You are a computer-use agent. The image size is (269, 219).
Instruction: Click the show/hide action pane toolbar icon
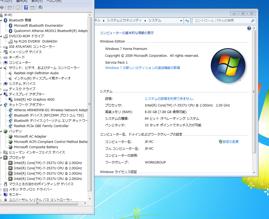click(32, 8)
